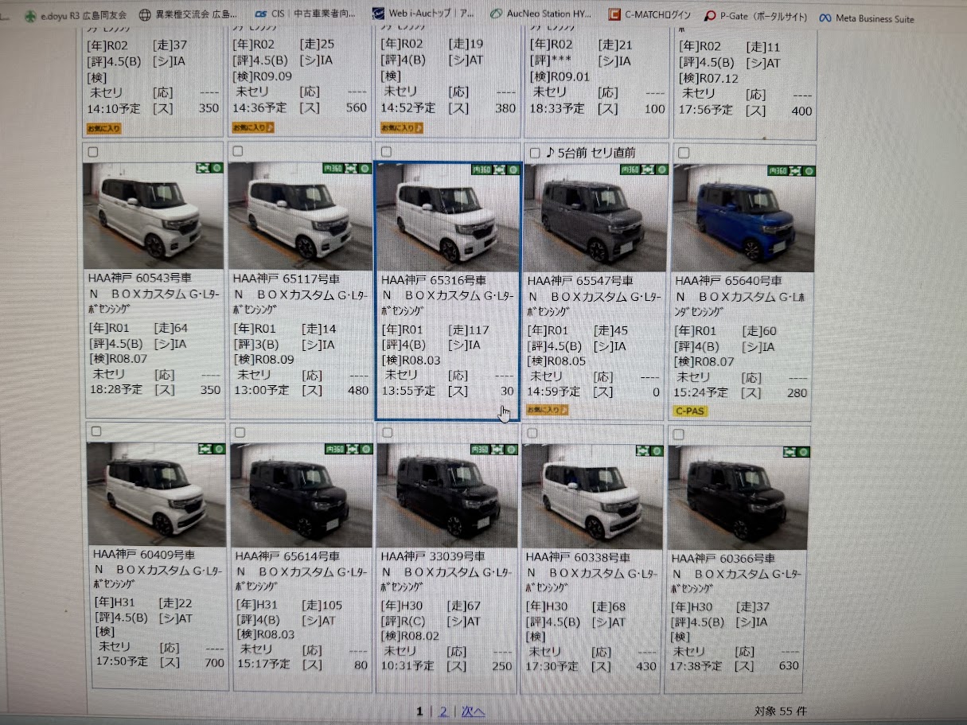
Task: Open the gray car 65547 thumbnail
Action: point(595,216)
